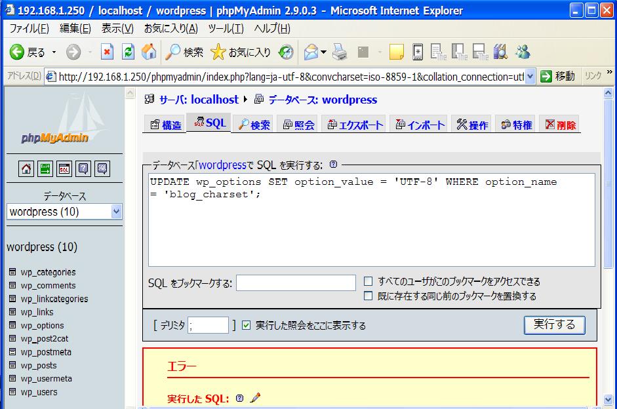The height and width of the screenshot is (409, 617).
Task: Open the 編集(E) menu
Action: [75, 28]
